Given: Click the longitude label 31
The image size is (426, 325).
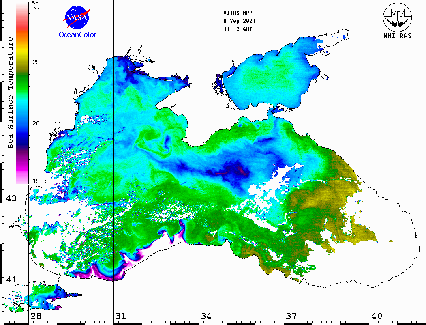Looking at the screenshot, I should pyautogui.click(x=121, y=316).
